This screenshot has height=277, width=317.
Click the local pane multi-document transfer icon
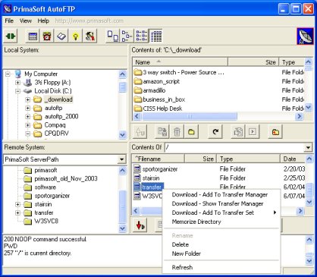click(x=238, y=132)
